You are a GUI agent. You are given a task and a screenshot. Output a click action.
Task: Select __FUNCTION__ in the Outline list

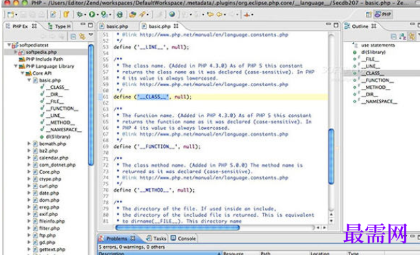(x=378, y=80)
